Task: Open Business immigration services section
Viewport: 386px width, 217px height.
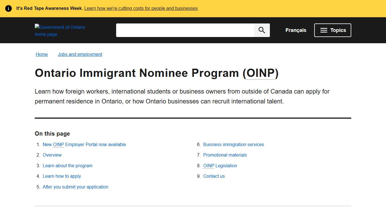Action: tap(233, 144)
